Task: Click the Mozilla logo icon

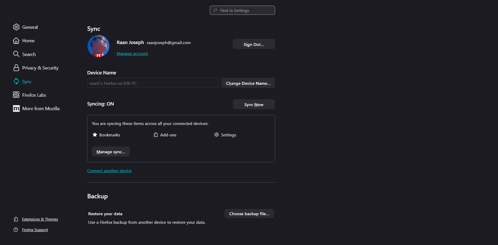Action: [16, 108]
